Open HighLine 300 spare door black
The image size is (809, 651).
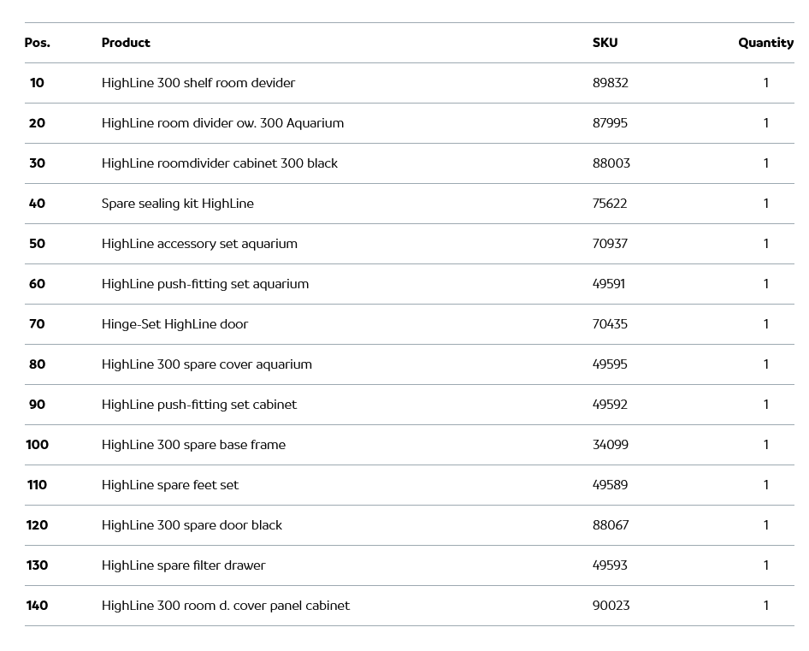(x=192, y=525)
